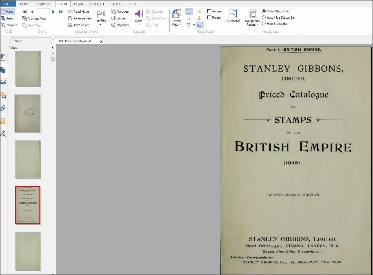373x275 pixels.
Task: Open the Select tool dropdown
Action: (x=17, y=18)
